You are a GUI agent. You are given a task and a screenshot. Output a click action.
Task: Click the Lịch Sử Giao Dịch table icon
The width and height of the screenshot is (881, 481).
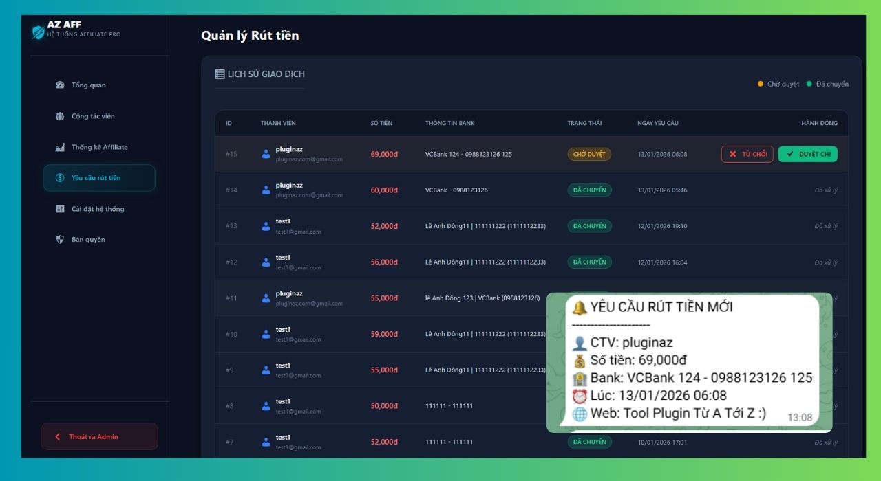coord(219,73)
